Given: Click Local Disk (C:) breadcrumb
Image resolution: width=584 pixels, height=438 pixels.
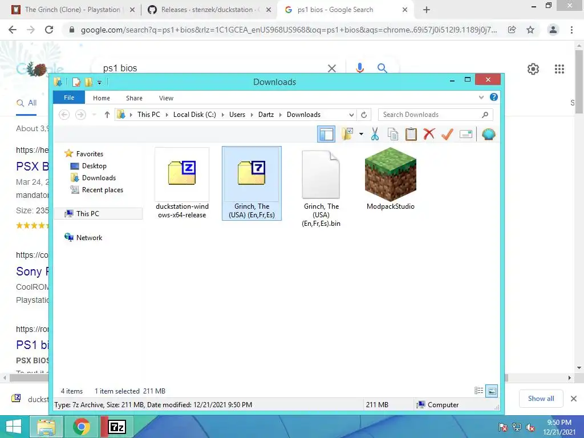Looking at the screenshot, I should coord(194,115).
